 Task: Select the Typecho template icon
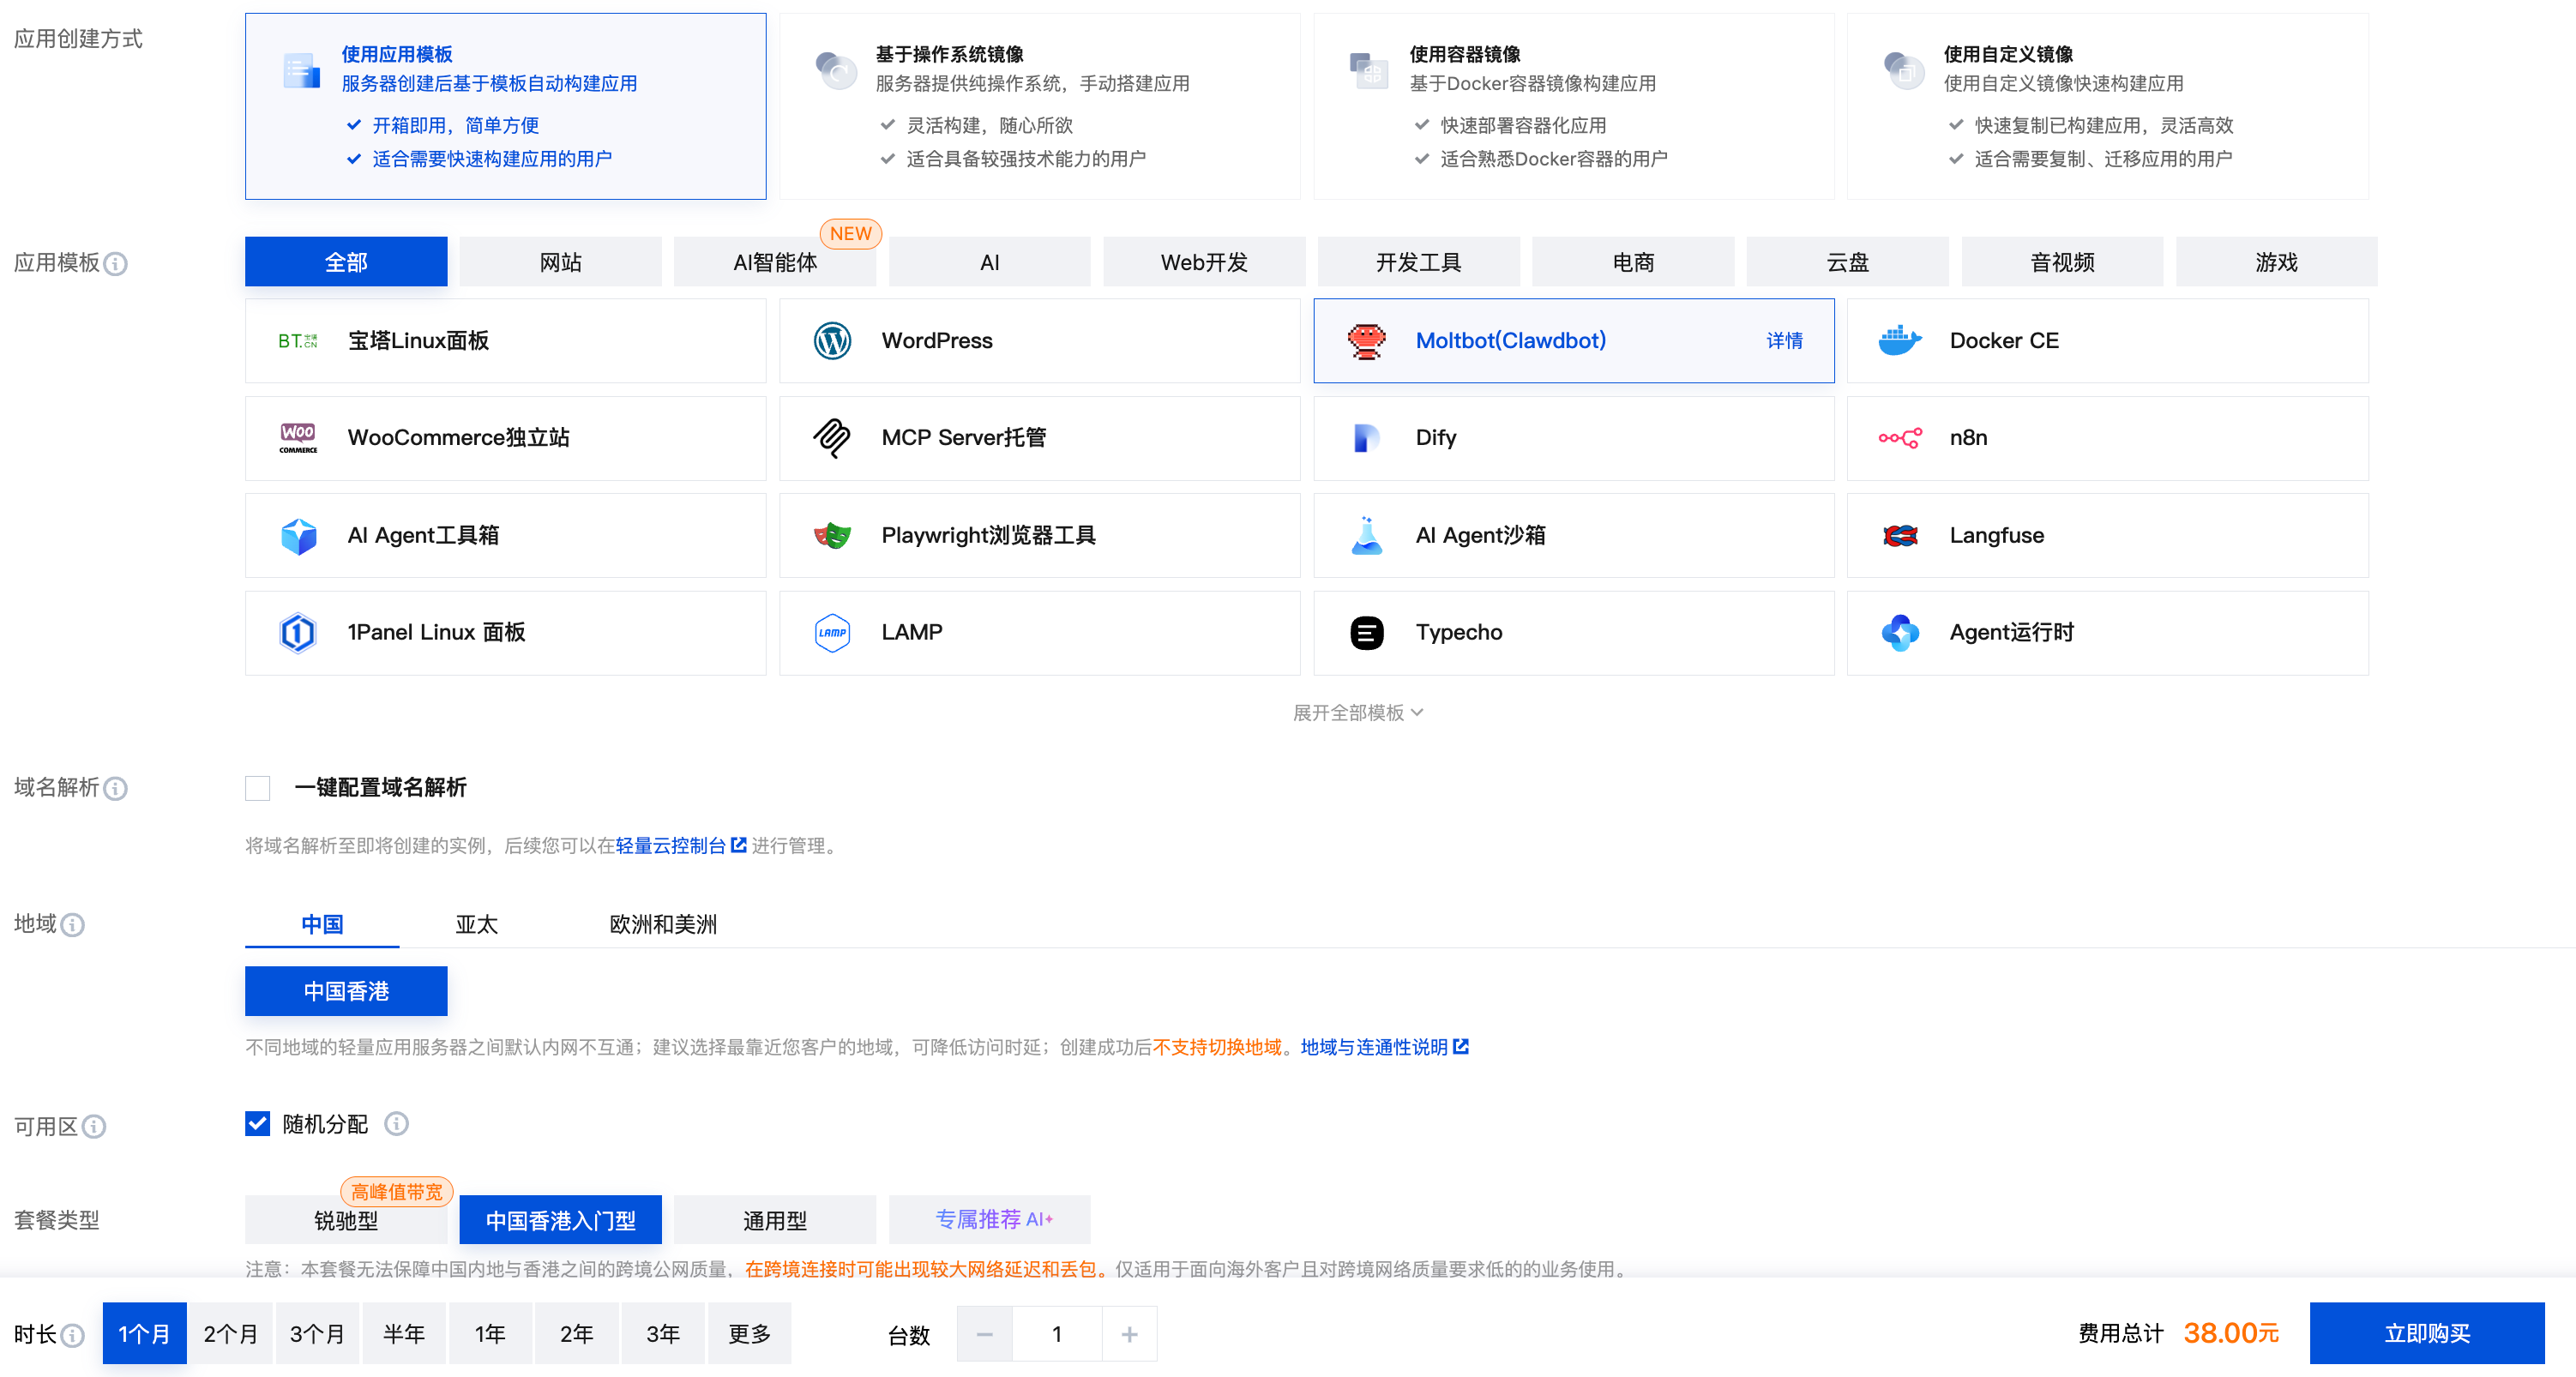(1366, 633)
